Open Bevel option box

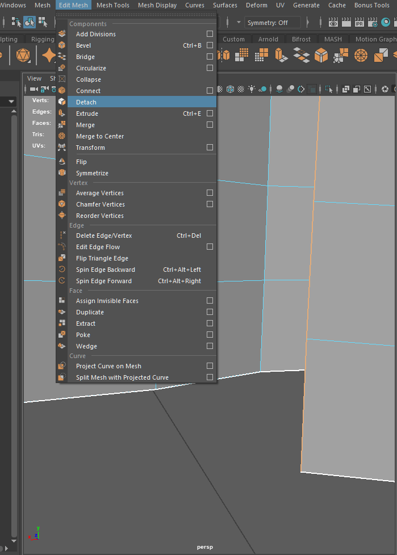coord(210,45)
